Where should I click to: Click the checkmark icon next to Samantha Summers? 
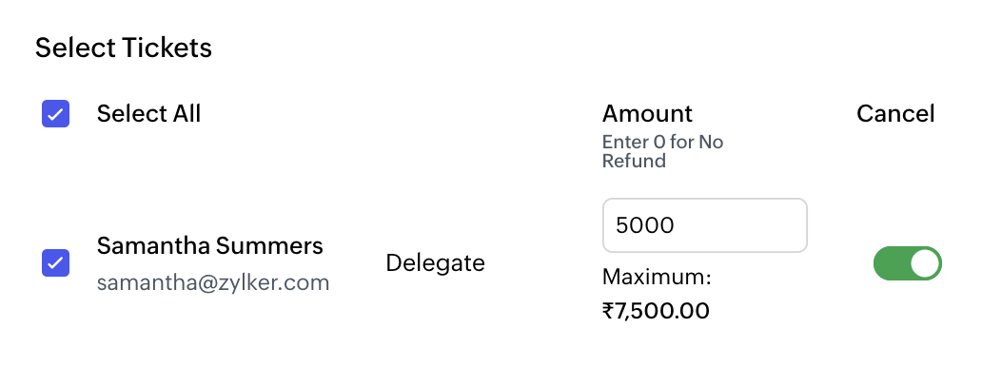click(56, 263)
